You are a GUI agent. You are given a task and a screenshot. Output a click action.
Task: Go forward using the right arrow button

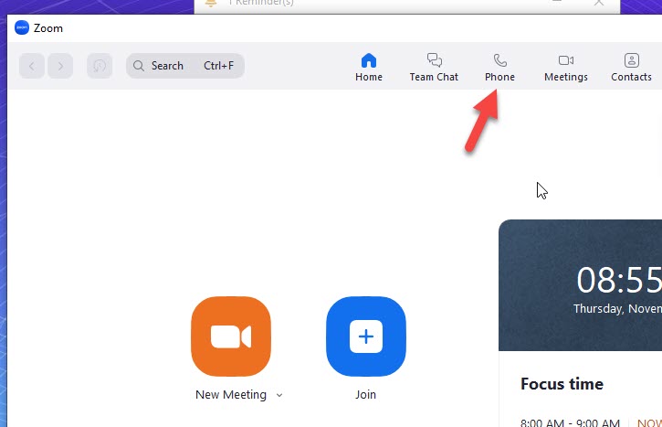click(x=61, y=66)
